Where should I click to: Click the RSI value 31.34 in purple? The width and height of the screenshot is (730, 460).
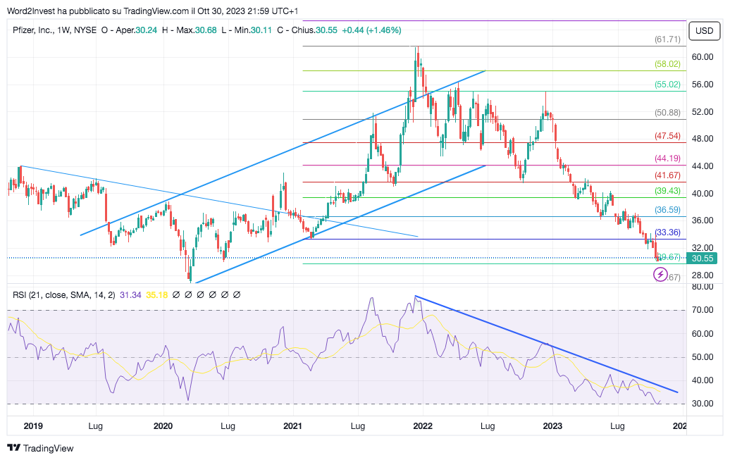coord(131,294)
